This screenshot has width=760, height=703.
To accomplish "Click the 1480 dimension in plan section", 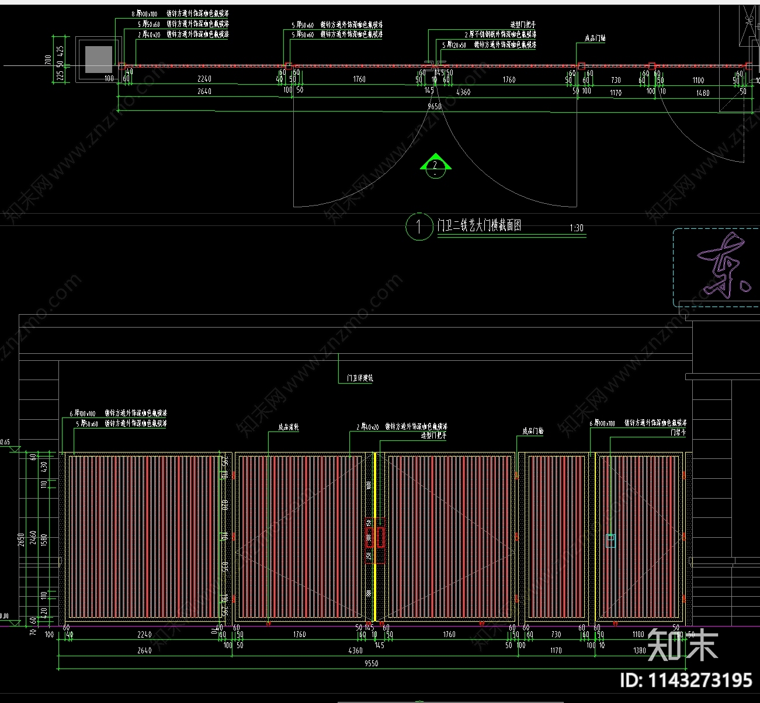I will click(x=703, y=93).
